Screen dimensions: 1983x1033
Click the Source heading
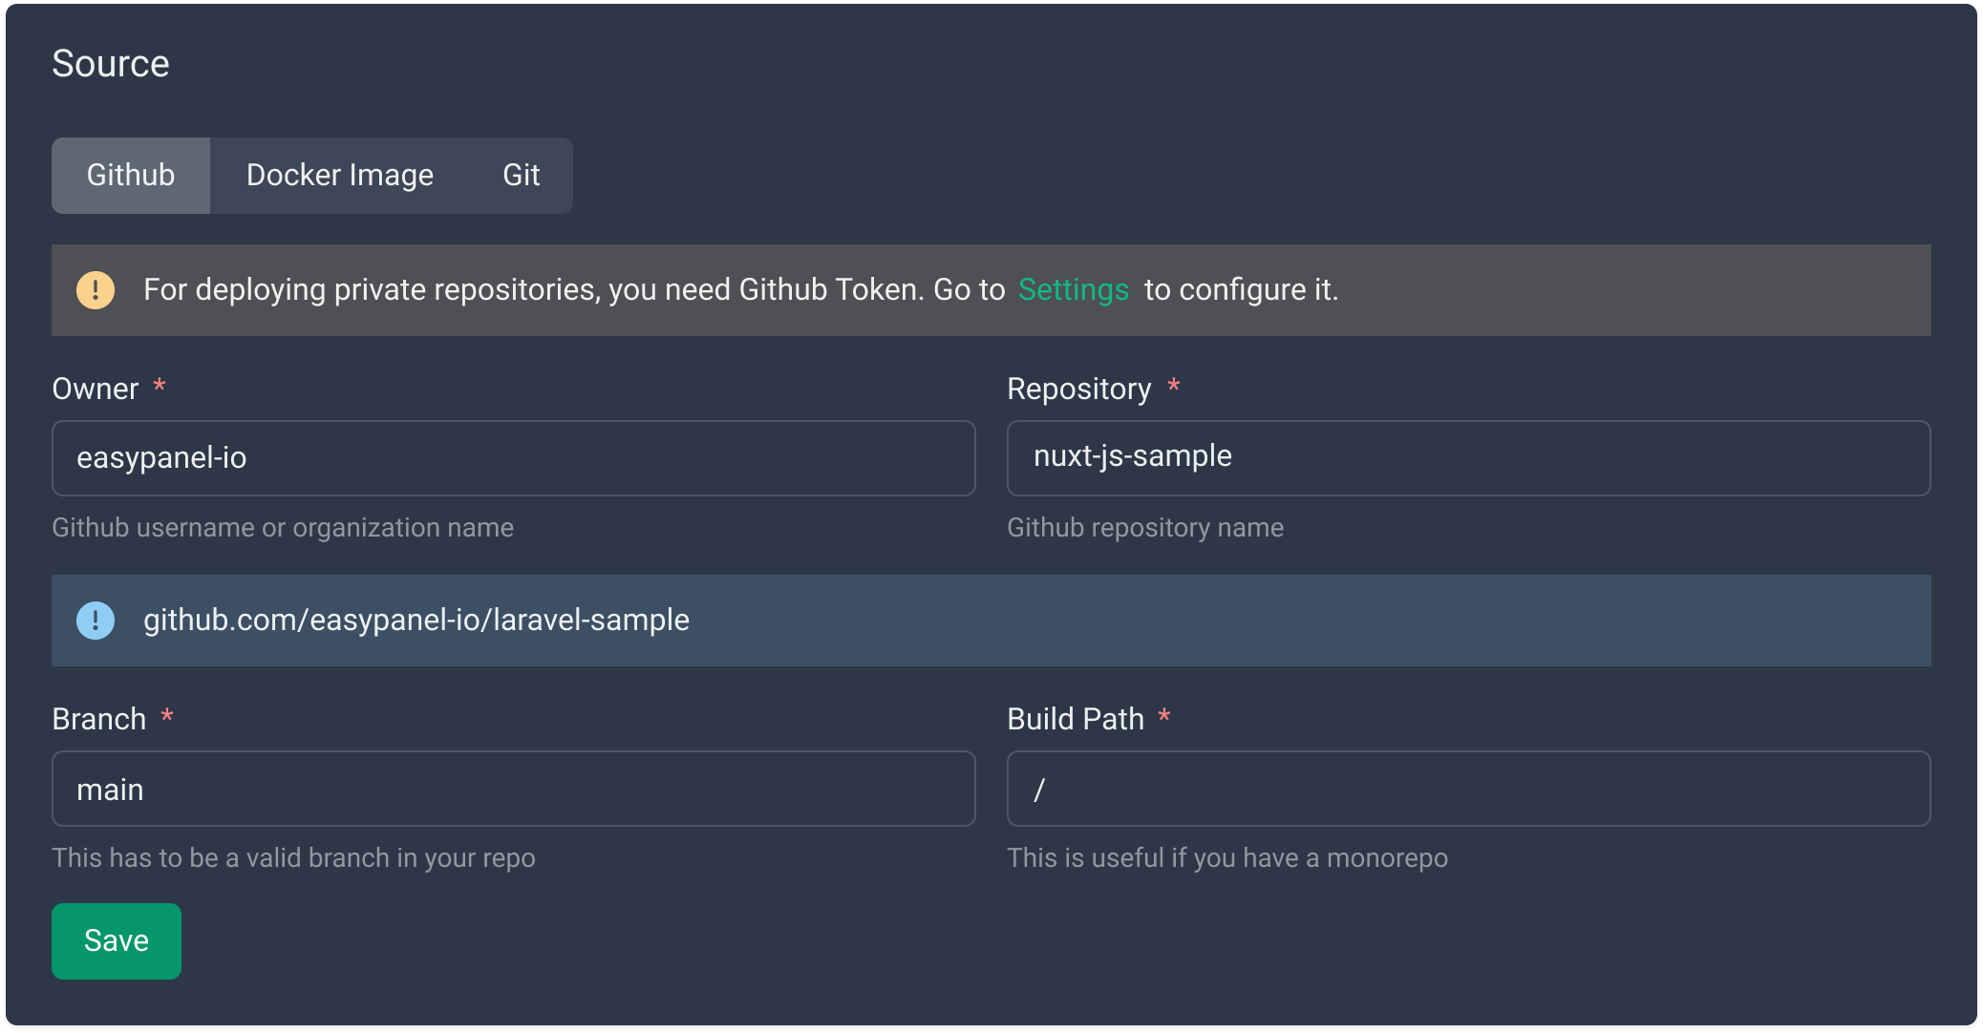point(110,63)
